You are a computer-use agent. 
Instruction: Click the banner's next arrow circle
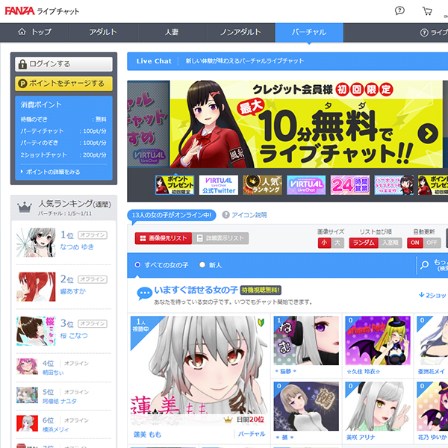click(427, 134)
